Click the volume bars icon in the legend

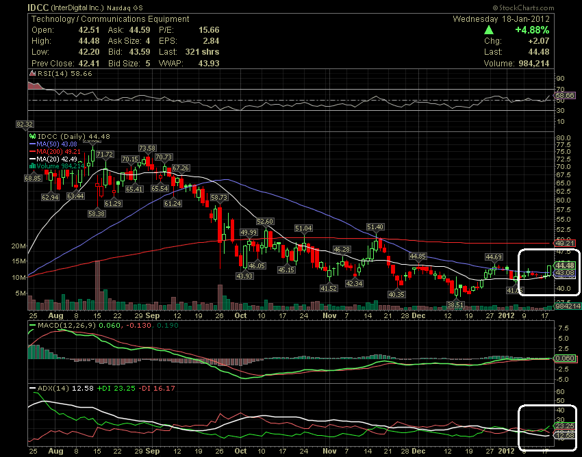click(x=33, y=166)
